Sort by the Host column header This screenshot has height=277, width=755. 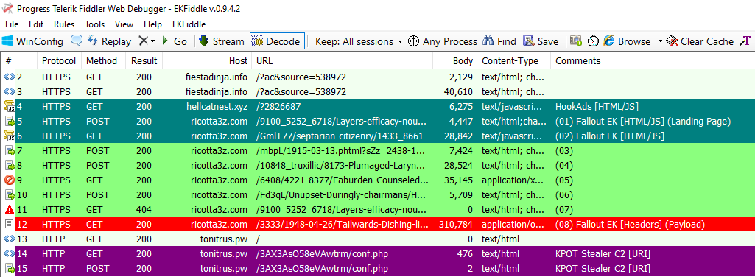(x=207, y=60)
